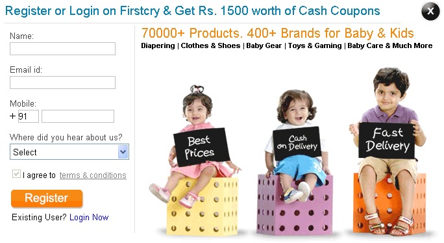Click the yellow perforated cube
The height and width of the screenshot is (243, 444).
pyautogui.click(x=203, y=207)
